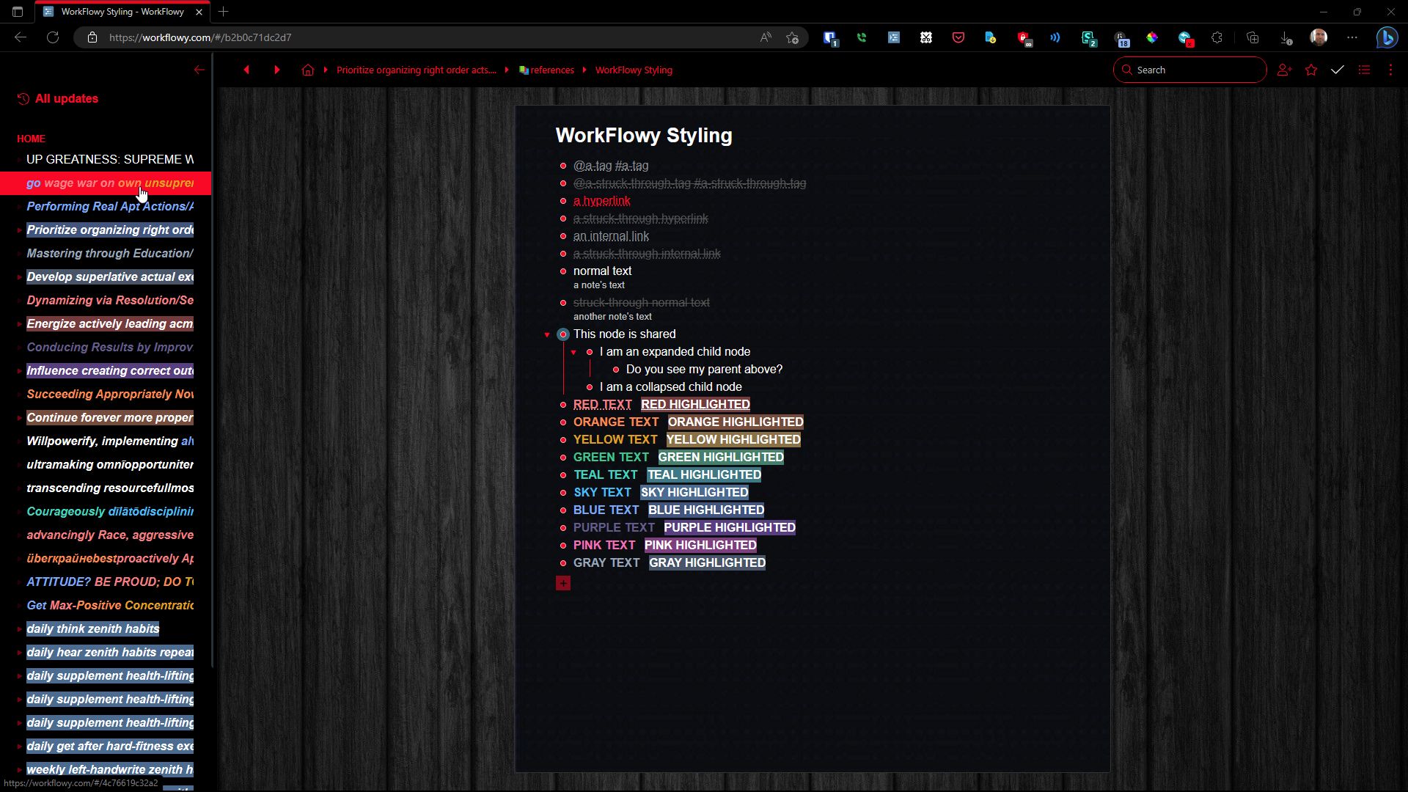Zoom into 'This node is shared' bullet
1408x792 pixels.
click(x=563, y=334)
